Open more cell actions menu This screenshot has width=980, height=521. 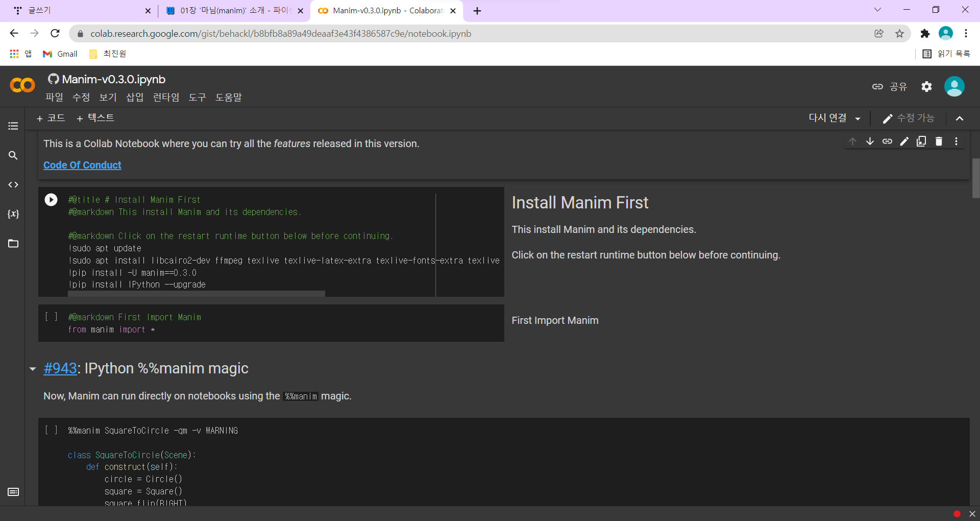(956, 141)
